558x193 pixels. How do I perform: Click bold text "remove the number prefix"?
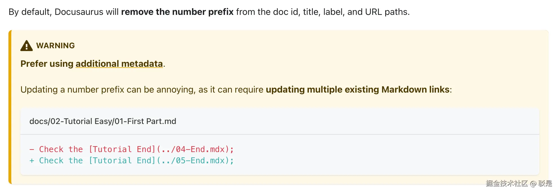click(177, 12)
